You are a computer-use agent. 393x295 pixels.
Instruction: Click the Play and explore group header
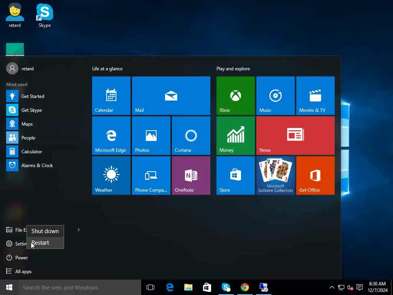pyautogui.click(x=233, y=69)
